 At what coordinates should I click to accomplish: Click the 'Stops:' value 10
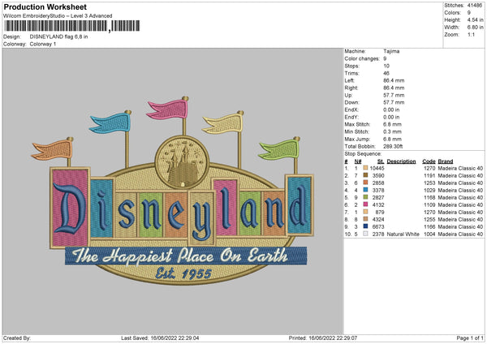(386, 66)
